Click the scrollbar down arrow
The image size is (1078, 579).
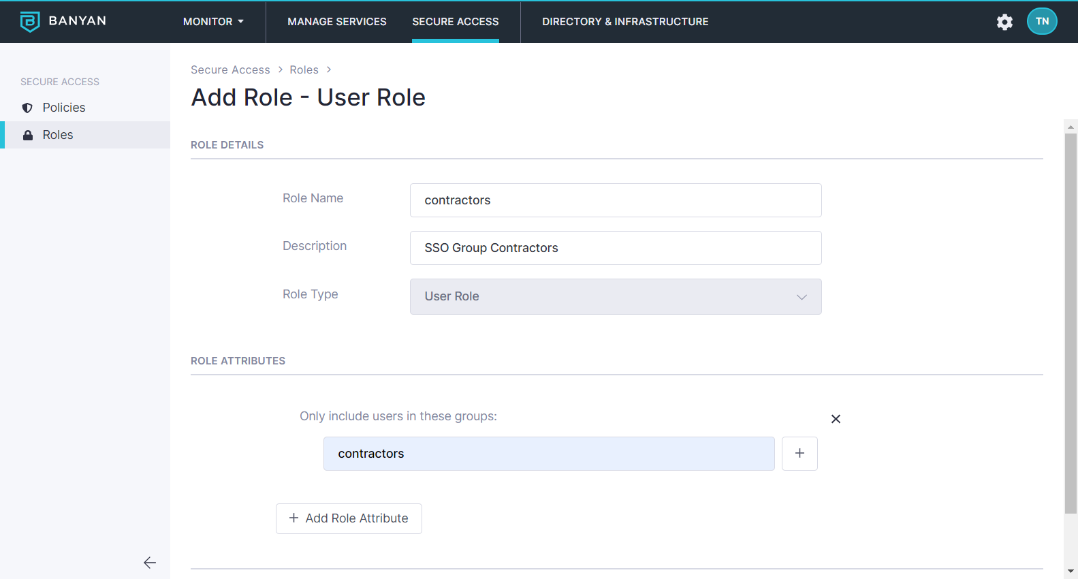click(1071, 572)
